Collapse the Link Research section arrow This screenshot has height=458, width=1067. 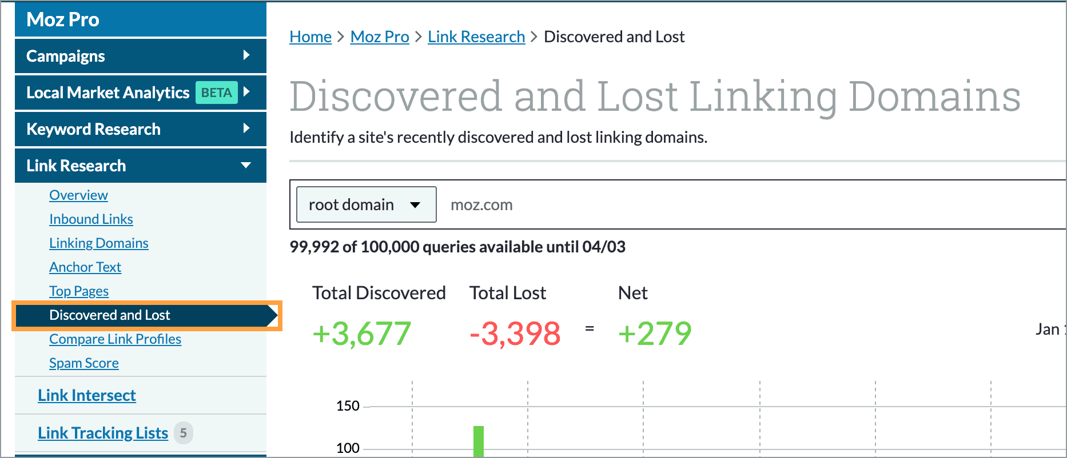pyautogui.click(x=246, y=166)
